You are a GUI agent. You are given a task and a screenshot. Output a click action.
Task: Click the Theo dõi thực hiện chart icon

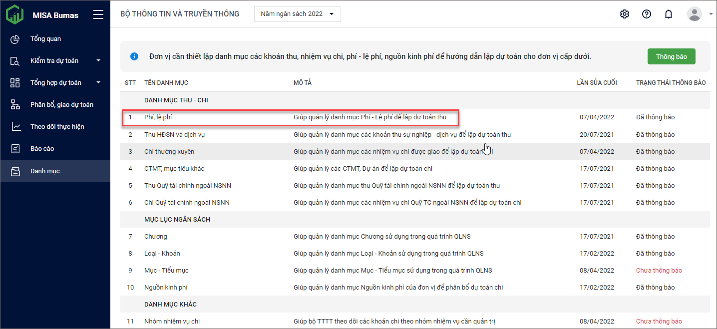click(15, 127)
